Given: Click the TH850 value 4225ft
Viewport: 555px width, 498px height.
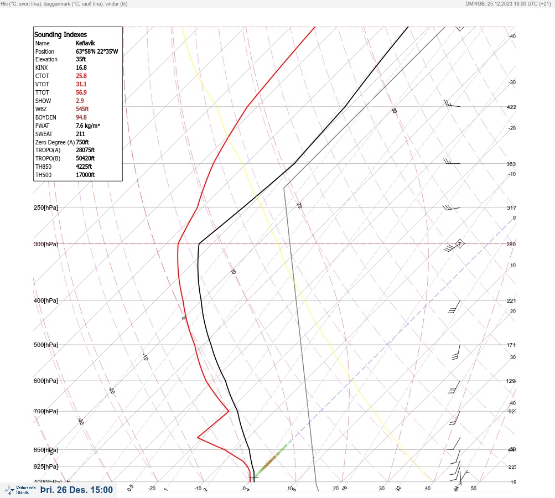Looking at the screenshot, I should pyautogui.click(x=84, y=167).
